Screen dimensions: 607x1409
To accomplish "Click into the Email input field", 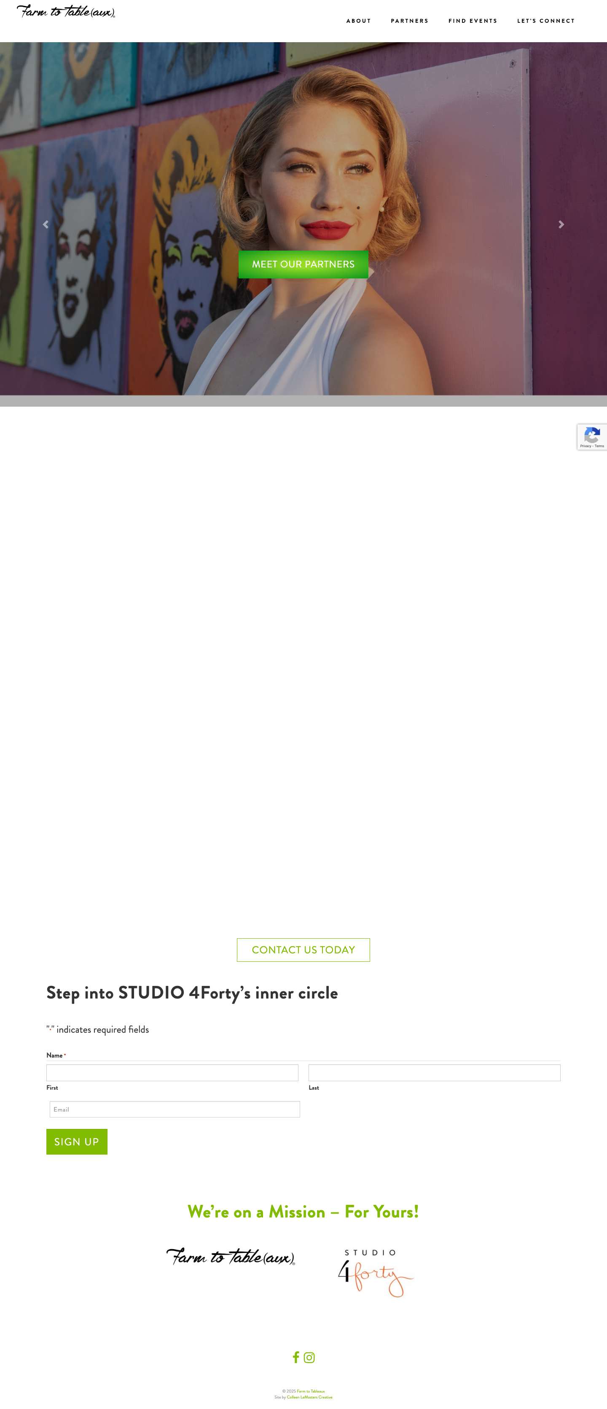I will click(x=175, y=1109).
